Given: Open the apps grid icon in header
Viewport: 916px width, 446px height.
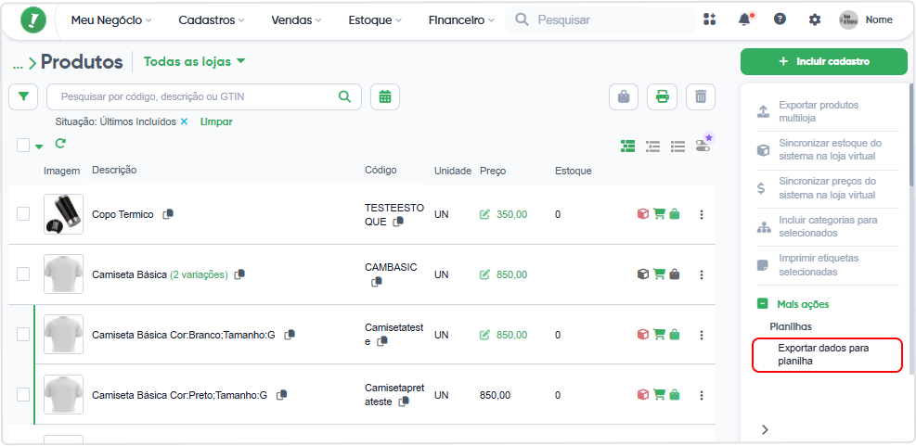Looking at the screenshot, I should coord(709,19).
